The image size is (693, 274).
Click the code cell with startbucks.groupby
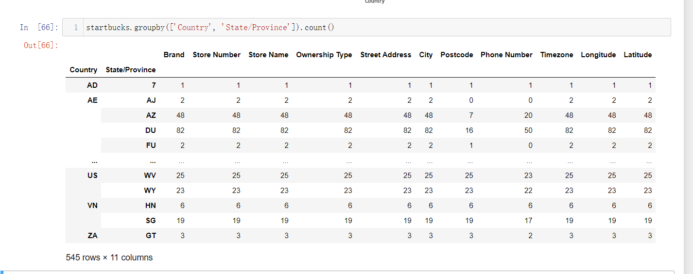(x=366, y=27)
